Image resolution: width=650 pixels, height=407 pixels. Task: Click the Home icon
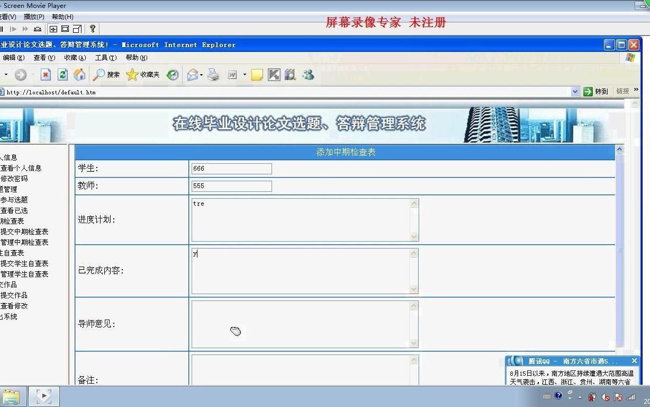tap(79, 75)
